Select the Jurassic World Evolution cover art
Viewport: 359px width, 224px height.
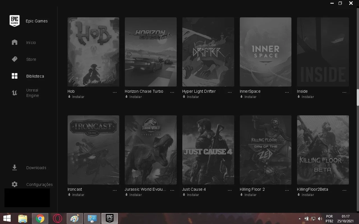(151, 150)
